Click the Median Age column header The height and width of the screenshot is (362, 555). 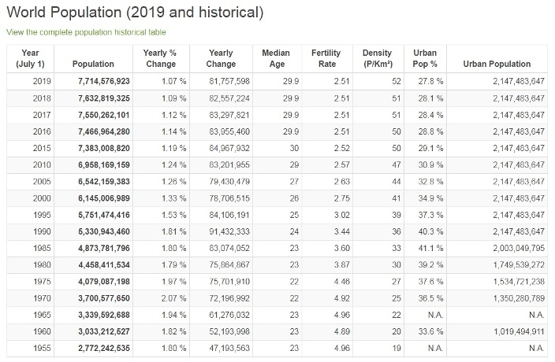(275, 58)
